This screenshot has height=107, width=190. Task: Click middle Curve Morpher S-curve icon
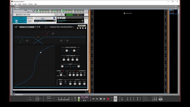(70, 51)
